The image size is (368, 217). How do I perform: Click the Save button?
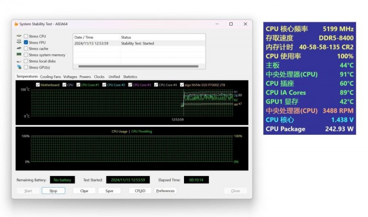(x=109, y=191)
